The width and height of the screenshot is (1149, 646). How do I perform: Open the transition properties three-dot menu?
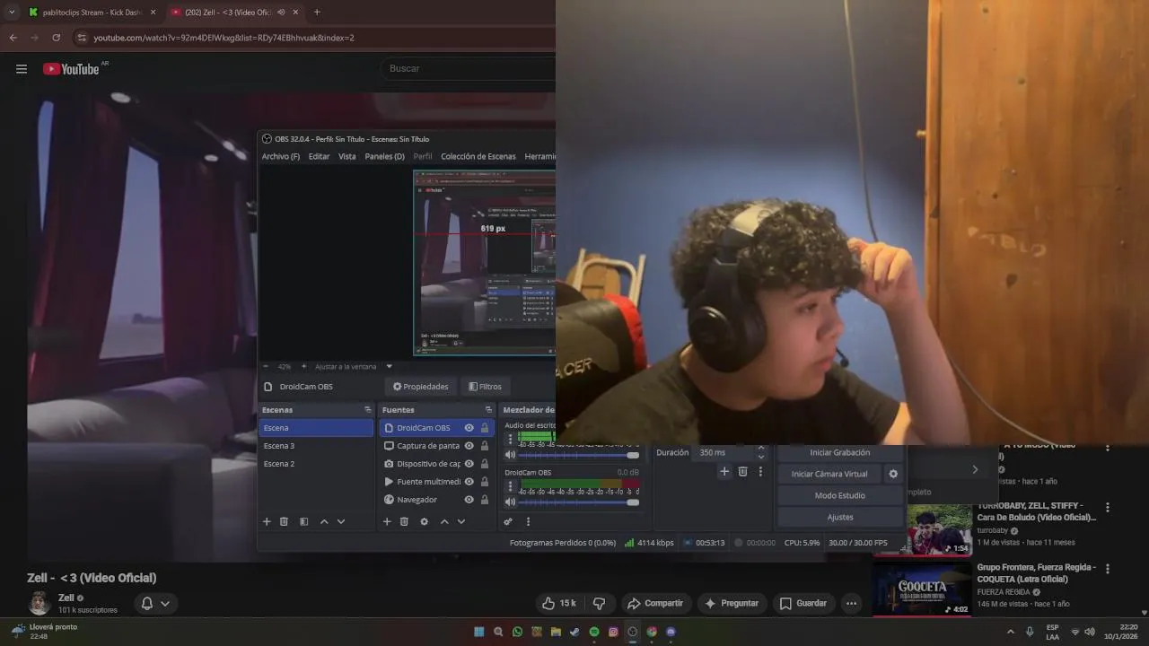(760, 471)
